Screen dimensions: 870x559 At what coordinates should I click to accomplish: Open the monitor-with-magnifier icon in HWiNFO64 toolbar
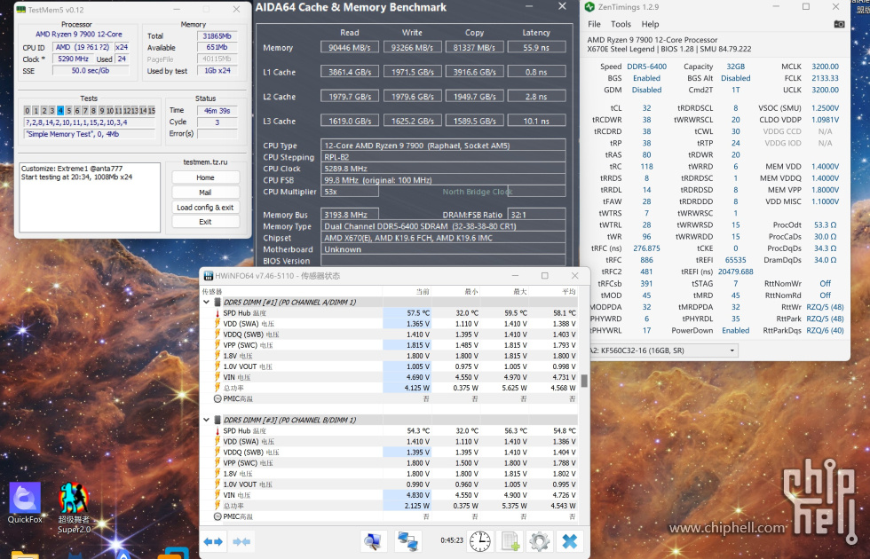point(374,540)
